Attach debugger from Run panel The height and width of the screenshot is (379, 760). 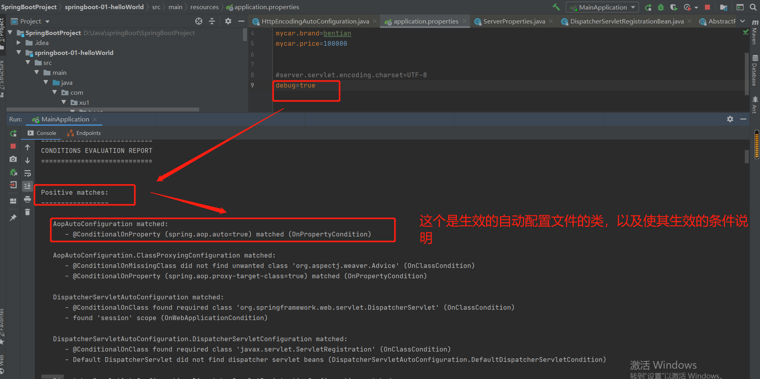[x=13, y=172]
